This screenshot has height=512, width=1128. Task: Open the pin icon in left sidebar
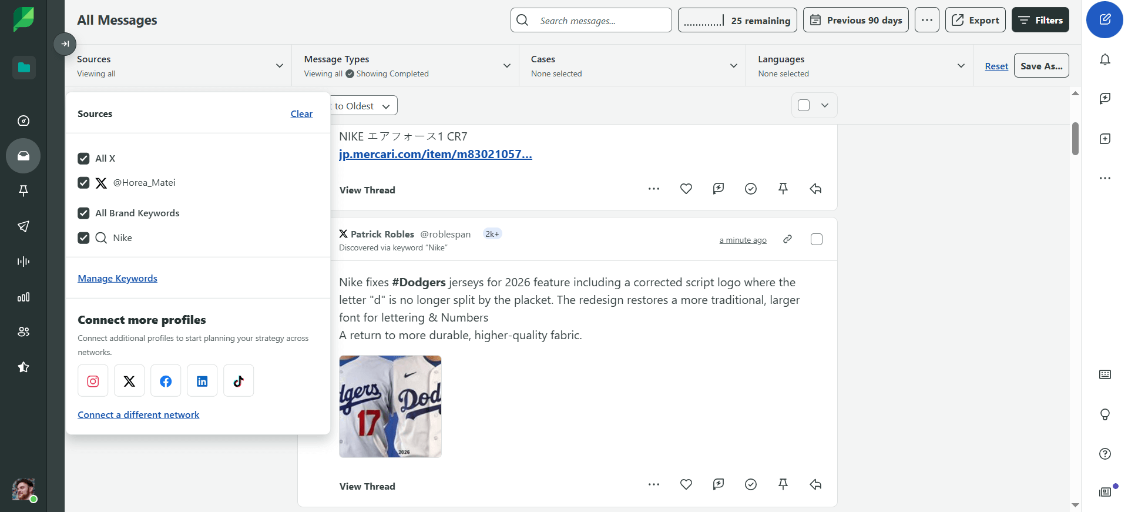[23, 190]
